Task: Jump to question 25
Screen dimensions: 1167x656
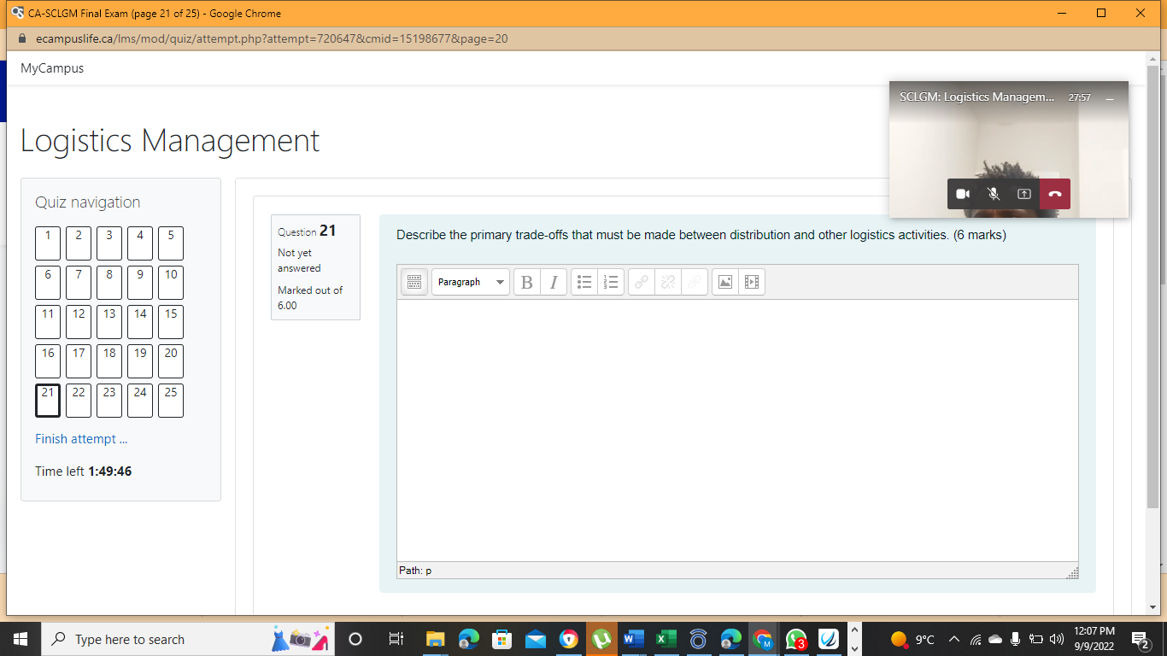Action: [x=171, y=401]
